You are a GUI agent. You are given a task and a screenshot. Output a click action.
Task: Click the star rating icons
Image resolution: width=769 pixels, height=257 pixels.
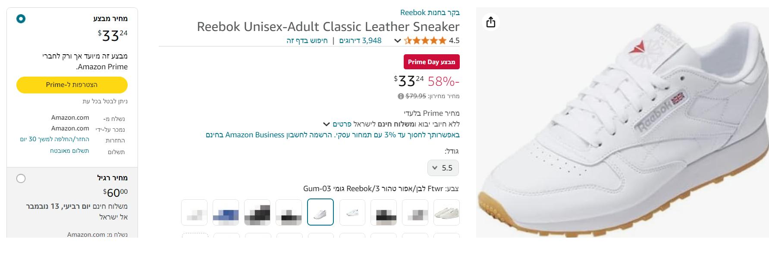425,40
